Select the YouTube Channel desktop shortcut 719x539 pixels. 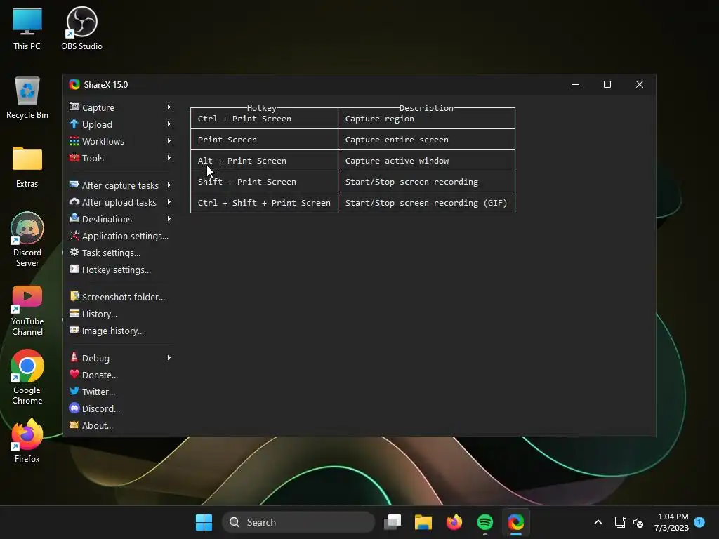click(x=27, y=311)
